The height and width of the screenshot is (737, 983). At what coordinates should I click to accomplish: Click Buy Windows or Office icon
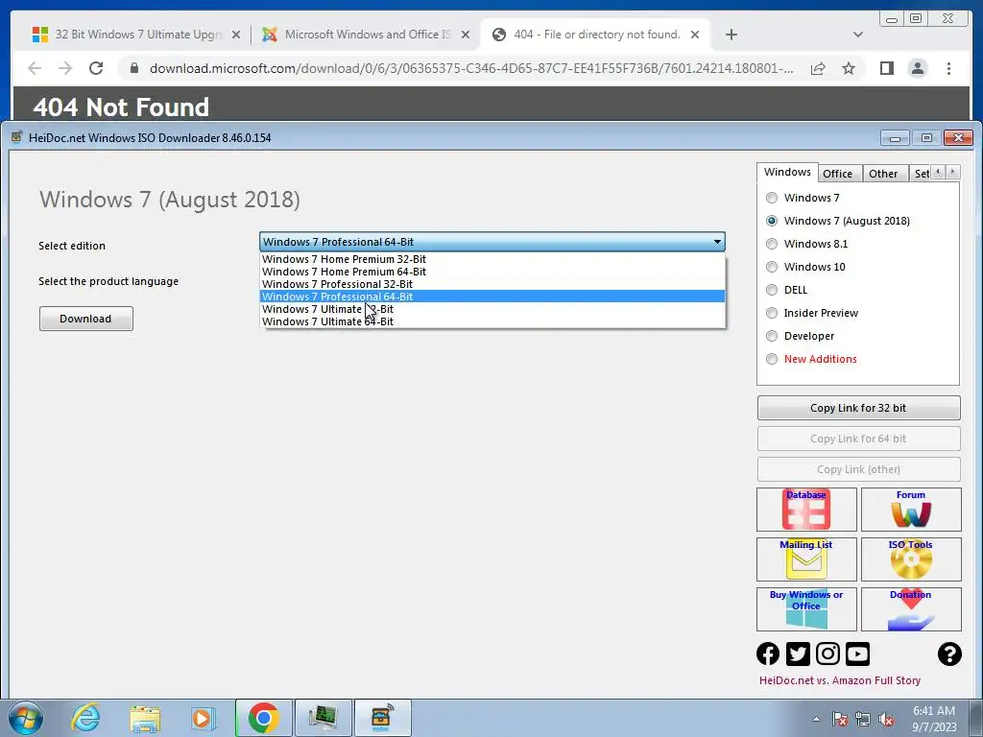(x=806, y=609)
